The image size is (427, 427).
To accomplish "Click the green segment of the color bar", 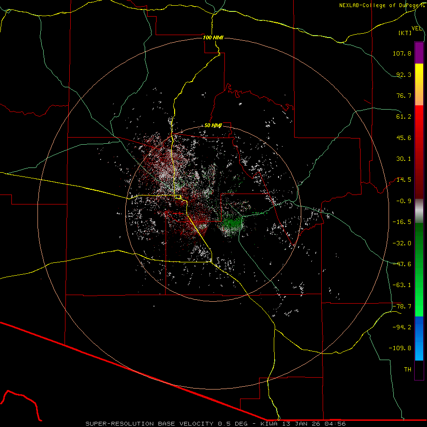I will tap(419, 269).
